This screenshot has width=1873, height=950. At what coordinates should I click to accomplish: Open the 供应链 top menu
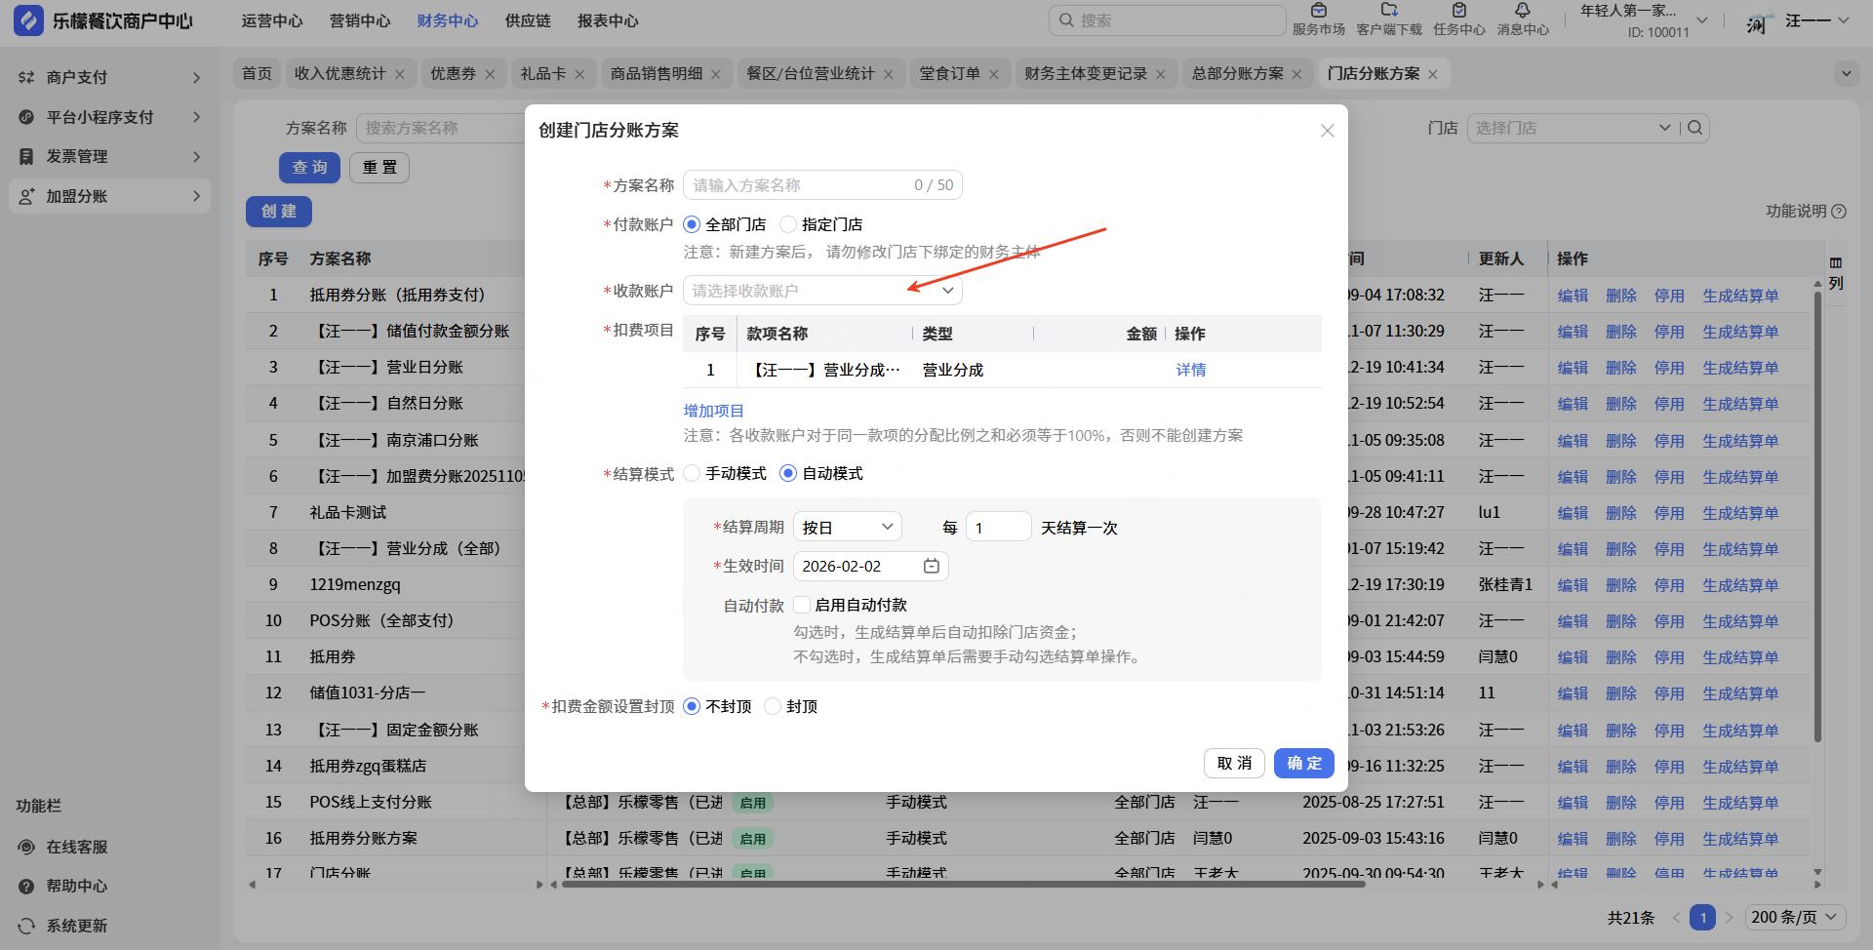coord(528,20)
